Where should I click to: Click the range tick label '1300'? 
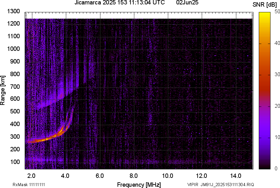(x=13, y=11)
